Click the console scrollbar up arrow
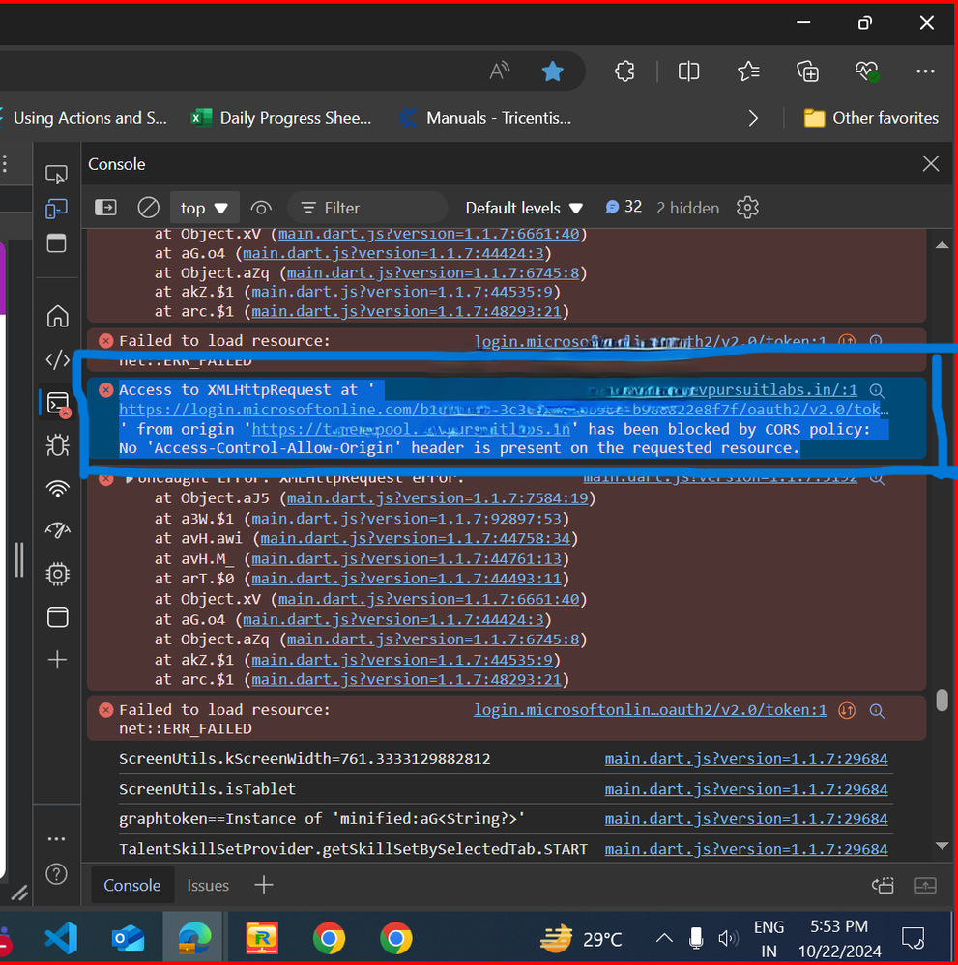The image size is (958, 965). click(942, 245)
